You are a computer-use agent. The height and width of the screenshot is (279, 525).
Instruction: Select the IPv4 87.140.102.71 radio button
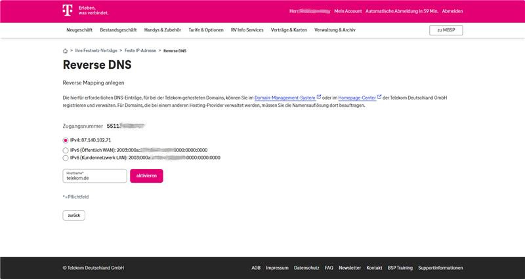[66, 140]
